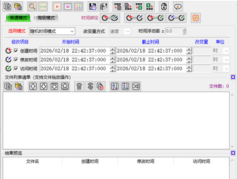Click the orange broken-link unbind icon
The height and width of the screenshot is (179, 238).
[x=196, y=18]
